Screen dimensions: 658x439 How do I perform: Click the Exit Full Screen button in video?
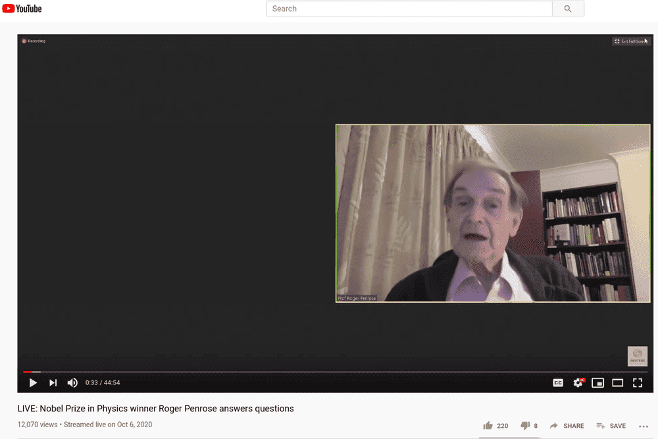point(631,41)
